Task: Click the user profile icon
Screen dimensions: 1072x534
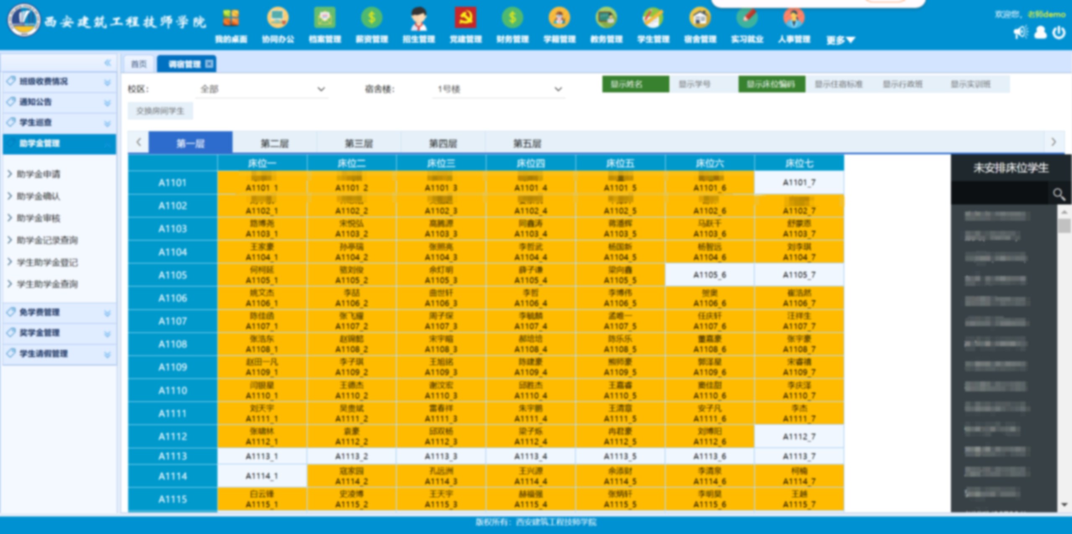Action: point(1040,33)
